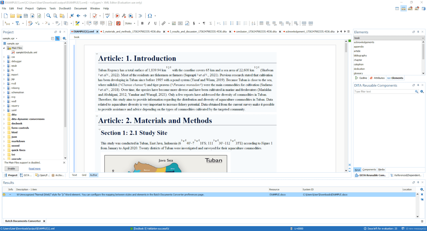427x231 pixels.
Task: Click the Validate document icon
Action: pos(94,16)
